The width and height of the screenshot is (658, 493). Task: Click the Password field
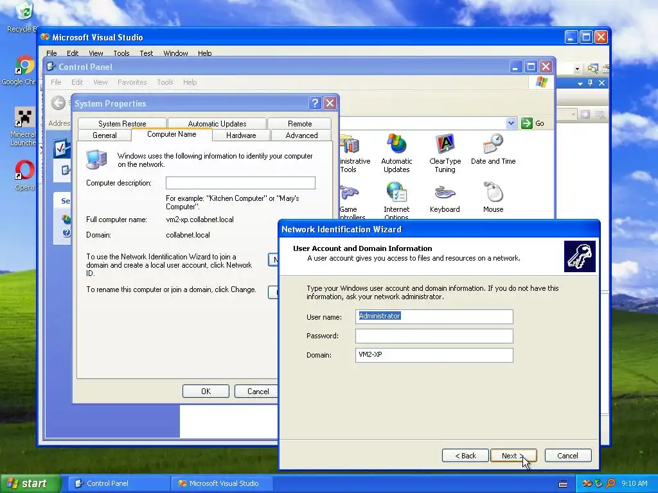coord(434,336)
